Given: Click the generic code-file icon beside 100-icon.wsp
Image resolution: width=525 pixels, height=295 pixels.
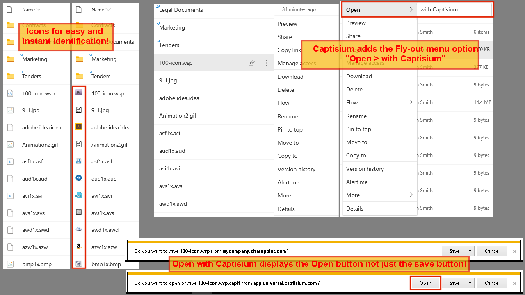Looking at the screenshot, I should click(10, 93).
